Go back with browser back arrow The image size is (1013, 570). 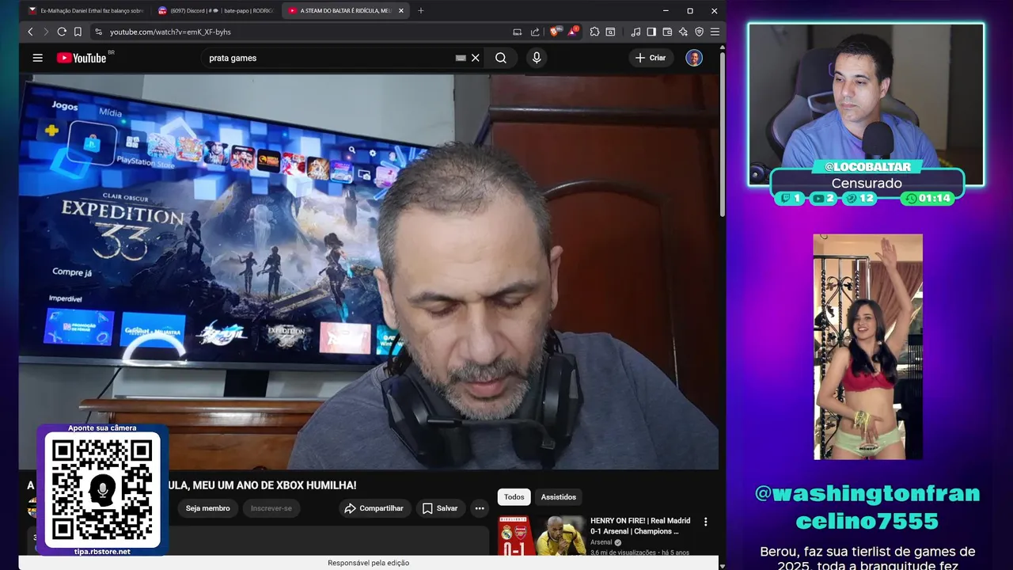coord(30,32)
